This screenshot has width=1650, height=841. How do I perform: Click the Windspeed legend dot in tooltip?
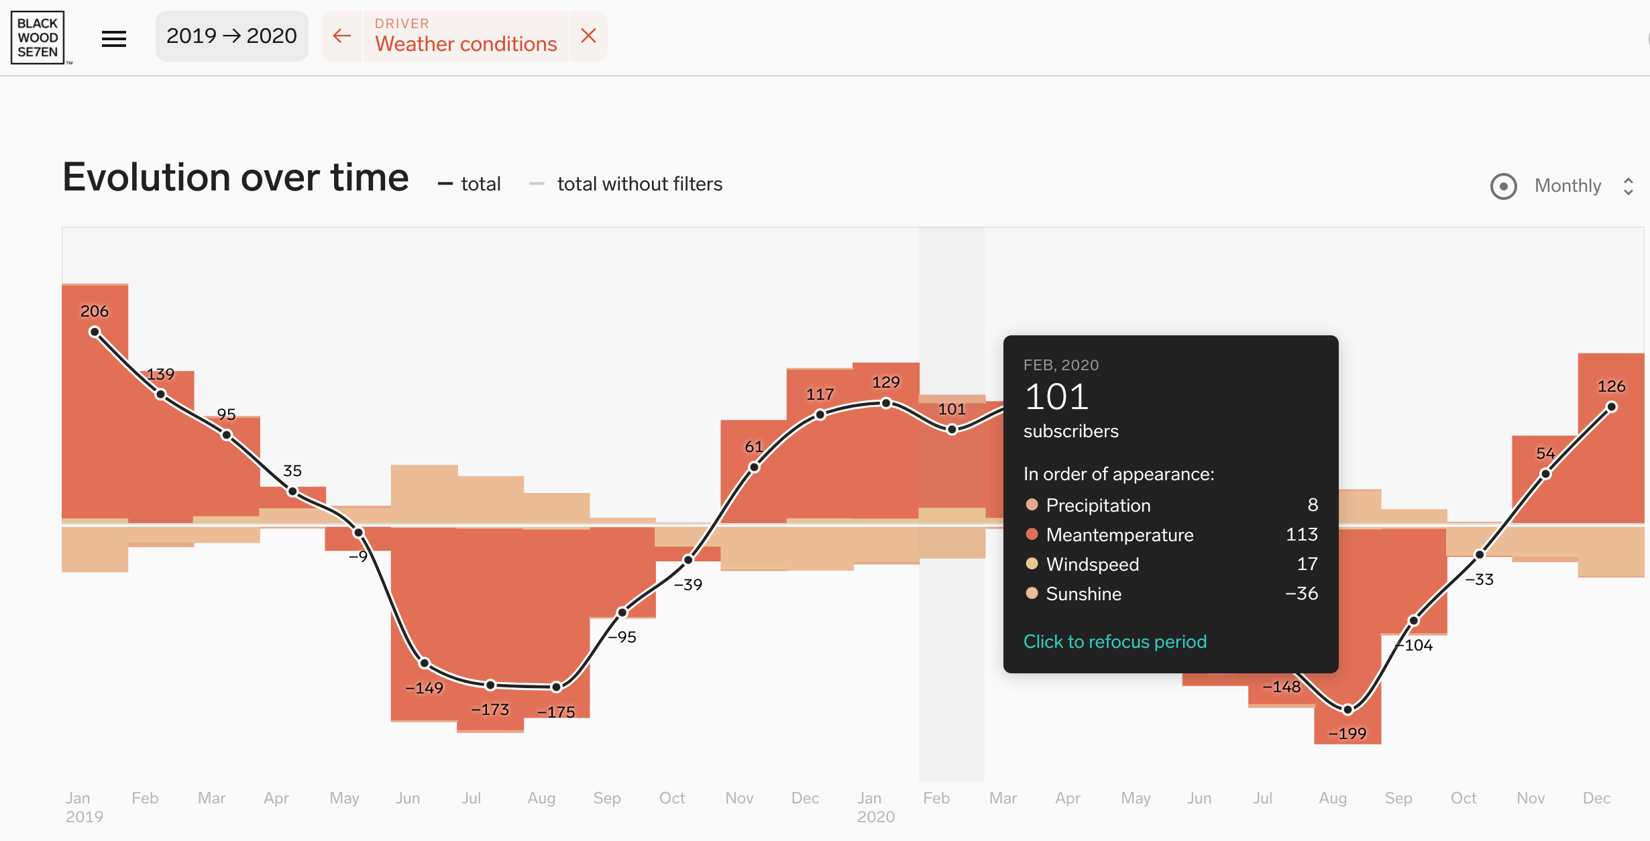[1032, 563]
